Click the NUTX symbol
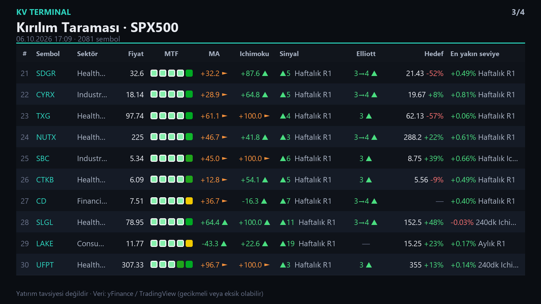541x304 pixels. click(46, 137)
